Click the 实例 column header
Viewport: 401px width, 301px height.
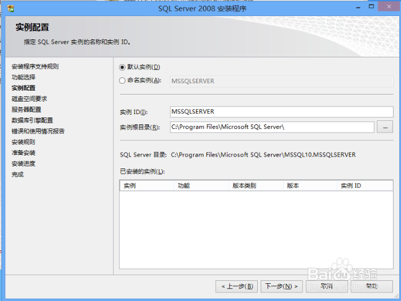point(147,186)
